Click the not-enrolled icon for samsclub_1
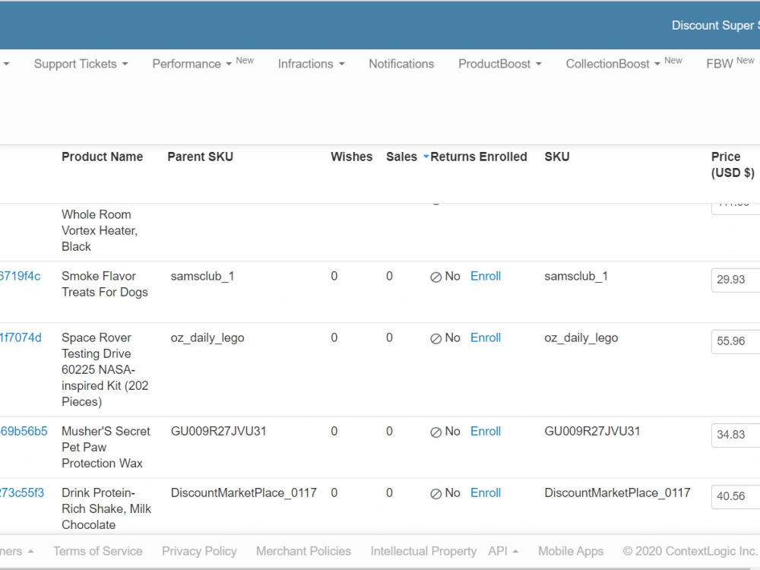The image size is (760, 570). pyautogui.click(x=435, y=277)
